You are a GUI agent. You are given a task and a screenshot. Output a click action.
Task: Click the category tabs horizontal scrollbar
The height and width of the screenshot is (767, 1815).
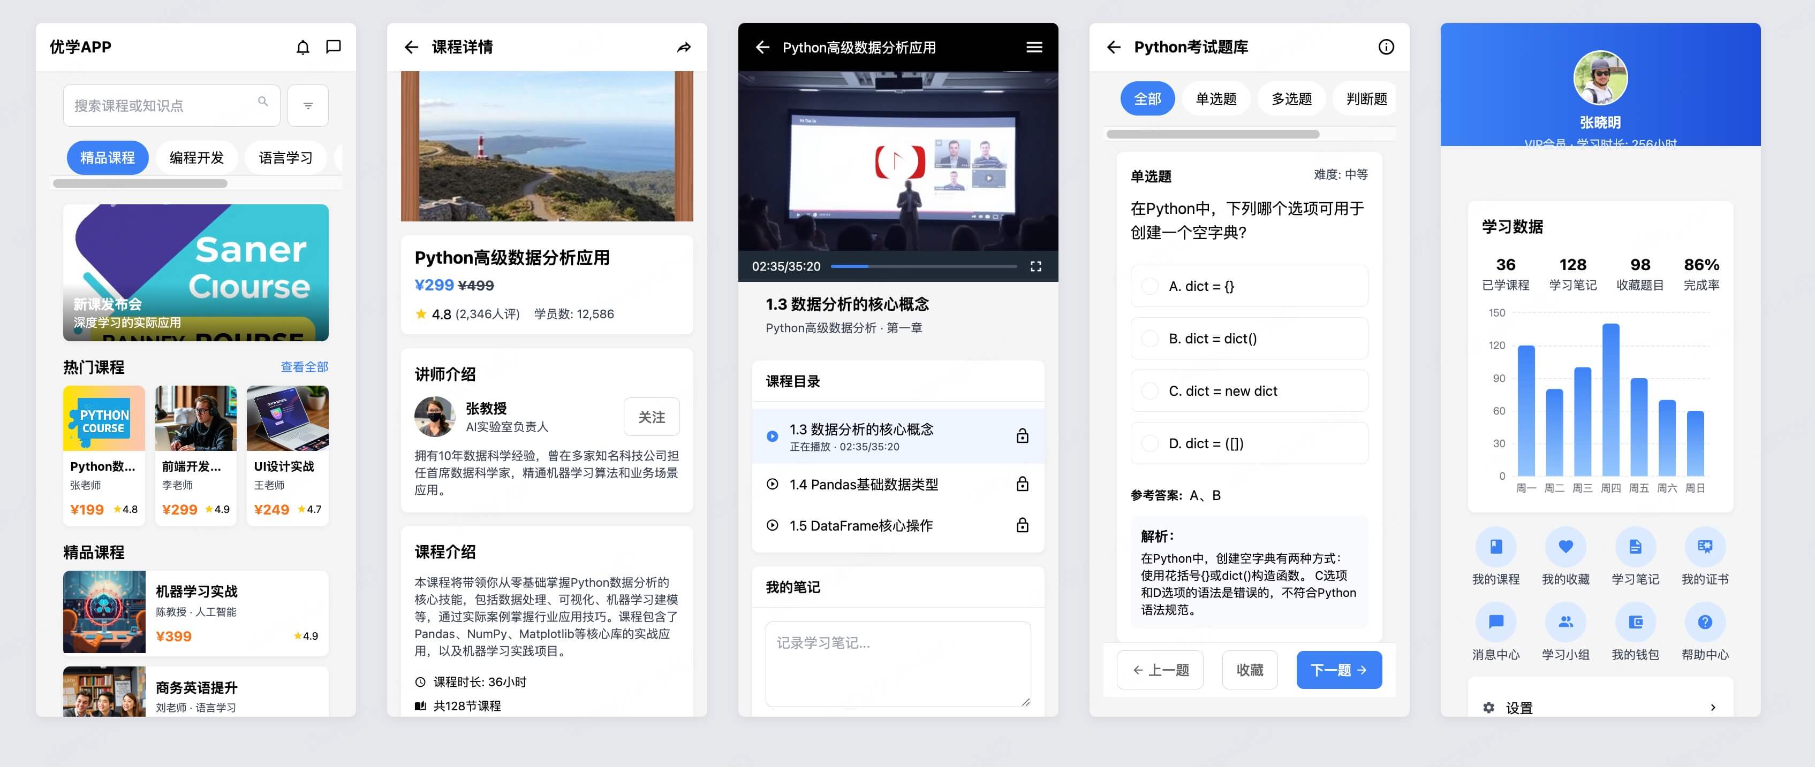click(x=140, y=183)
